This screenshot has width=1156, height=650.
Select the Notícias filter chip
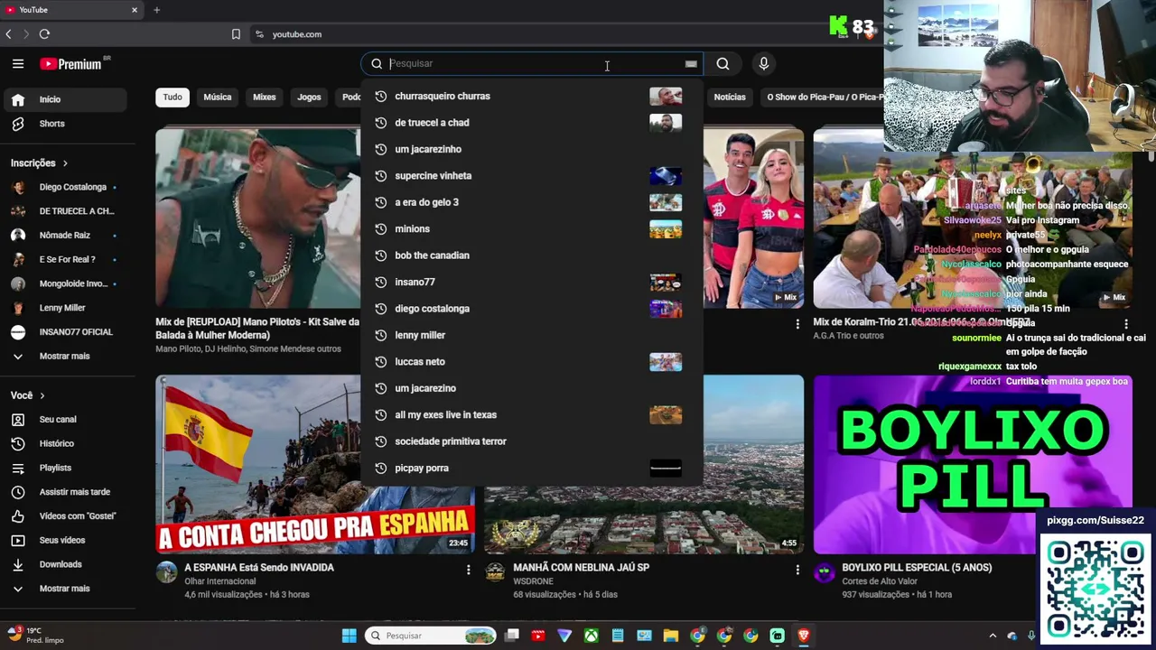730,97
